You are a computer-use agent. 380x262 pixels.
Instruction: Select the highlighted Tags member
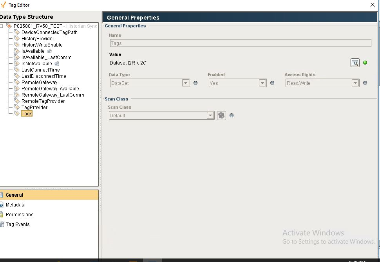pyautogui.click(x=27, y=114)
